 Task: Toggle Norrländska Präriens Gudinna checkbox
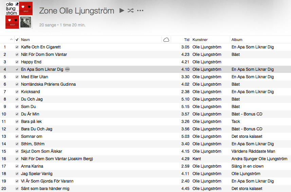pos(17,84)
